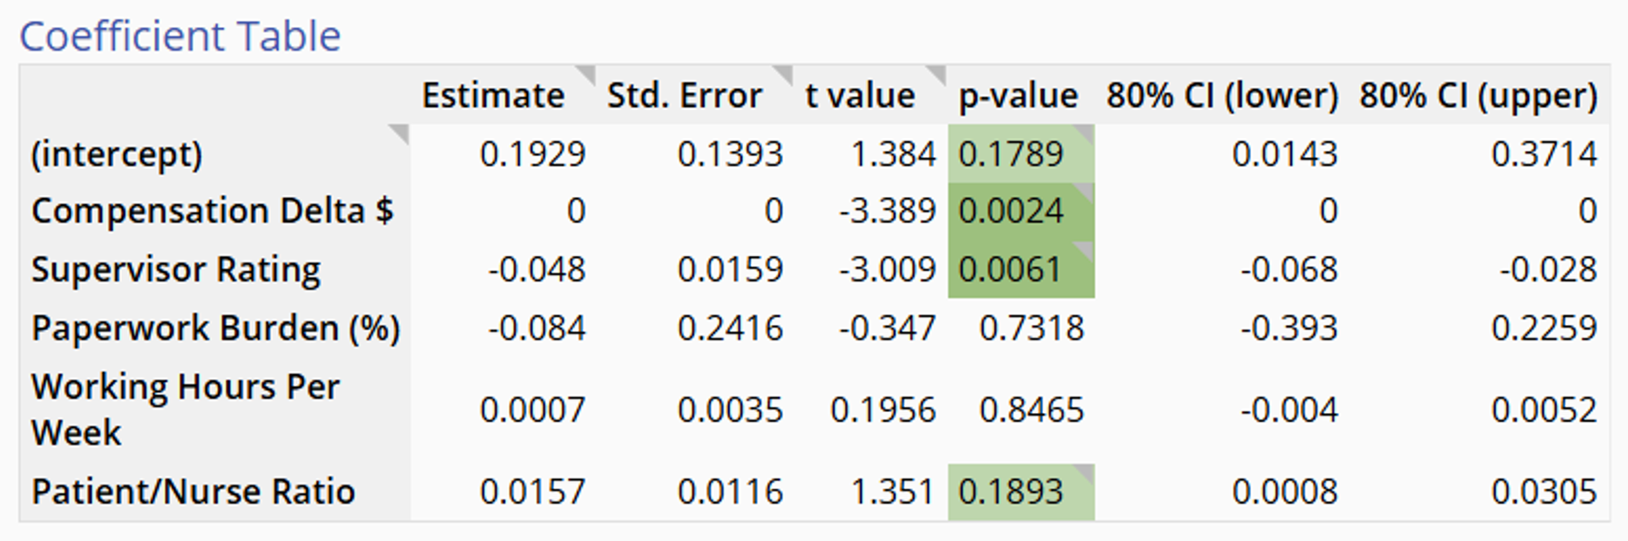Click the Supervisor Rating row label
1628x541 pixels.
[175, 270]
